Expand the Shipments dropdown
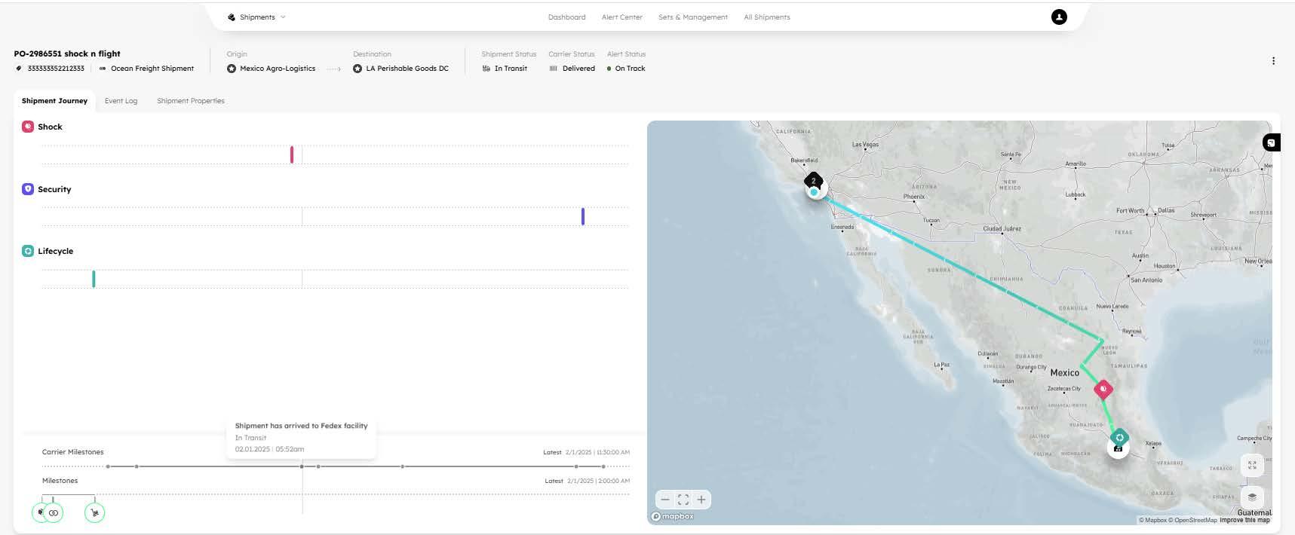Image resolution: width=1295 pixels, height=535 pixels. pyautogui.click(x=256, y=17)
